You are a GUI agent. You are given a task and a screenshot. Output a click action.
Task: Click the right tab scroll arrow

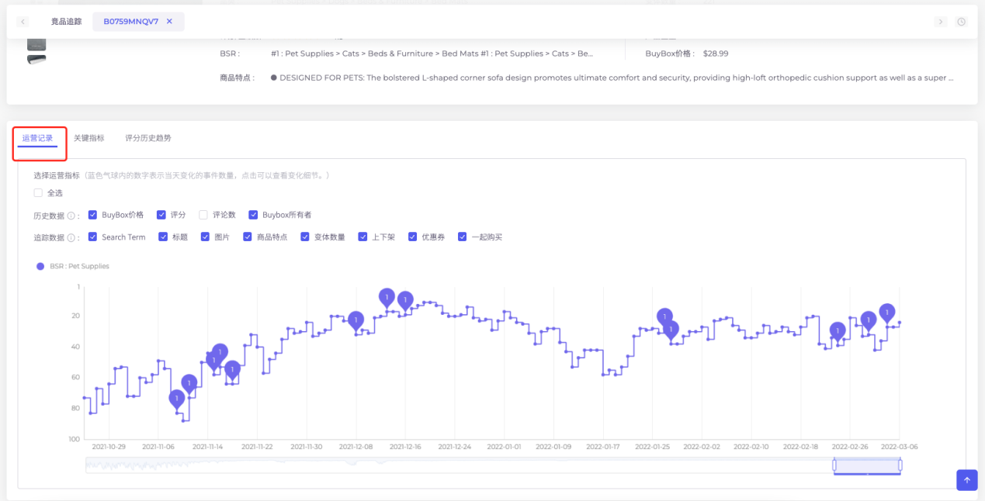941,22
